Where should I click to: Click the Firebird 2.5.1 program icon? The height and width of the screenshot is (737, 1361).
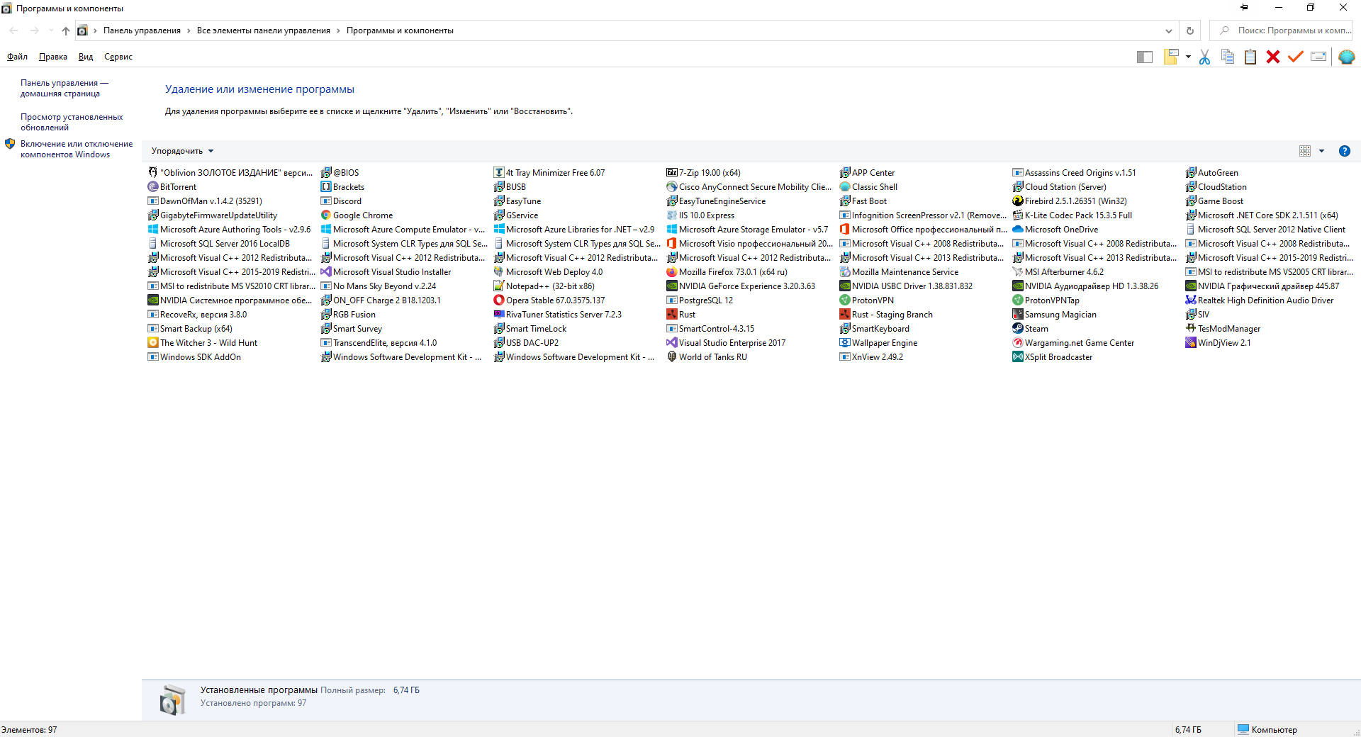[1017, 201]
